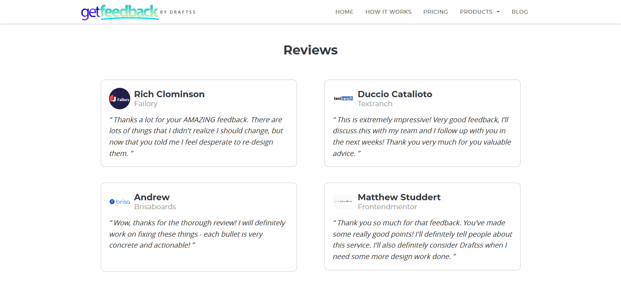Image resolution: width=621 pixels, height=308 pixels.
Task: Go to How It Works page
Action: click(388, 12)
